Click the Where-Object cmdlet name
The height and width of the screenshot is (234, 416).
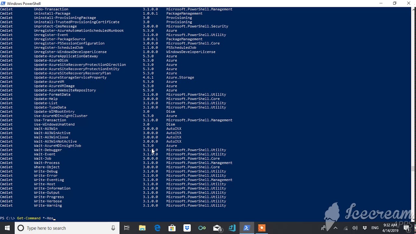pos(47,167)
